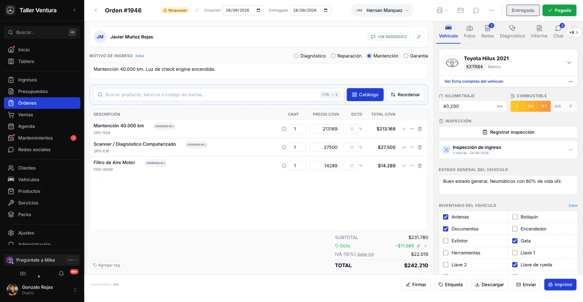Click the Catálogo button
Image resolution: width=583 pixels, height=302 pixels.
tap(365, 95)
